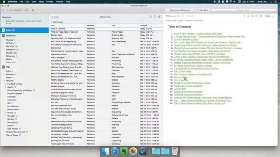280x157 pixels.
Task: Click the presentation mode icon in the note toolbar
Action: [x=248, y=16]
